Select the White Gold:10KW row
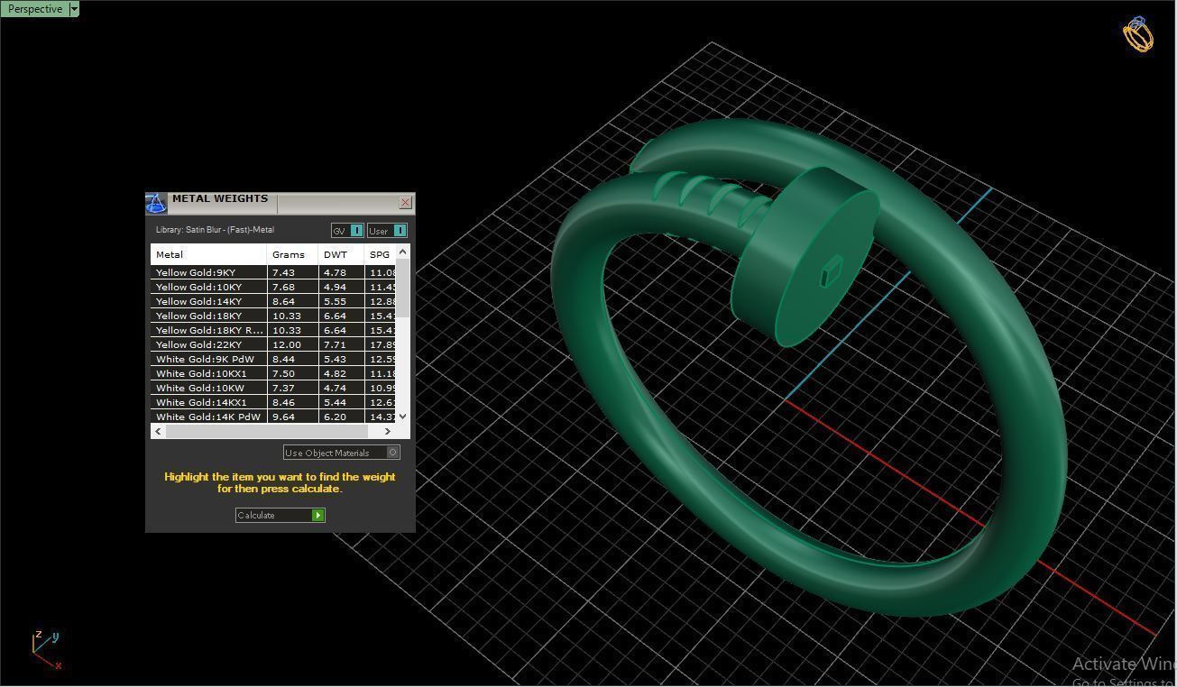The image size is (1177, 687). pos(273,388)
